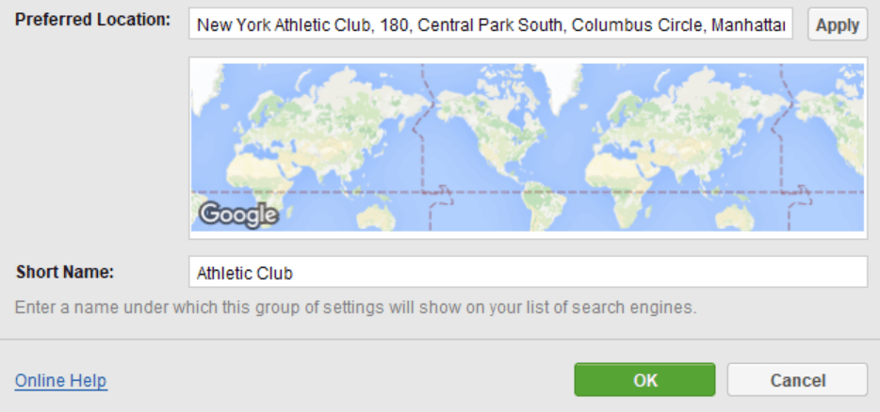This screenshot has height=412, width=880.
Task: Click the dashed equator line on the map
Action: click(528, 192)
